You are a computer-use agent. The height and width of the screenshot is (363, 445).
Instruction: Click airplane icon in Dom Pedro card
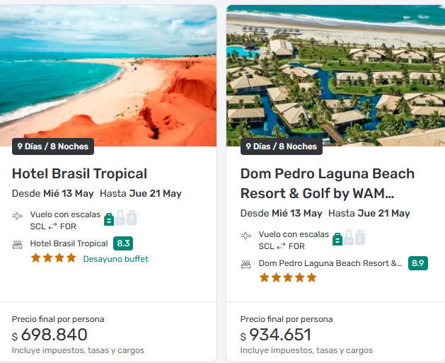(x=246, y=235)
